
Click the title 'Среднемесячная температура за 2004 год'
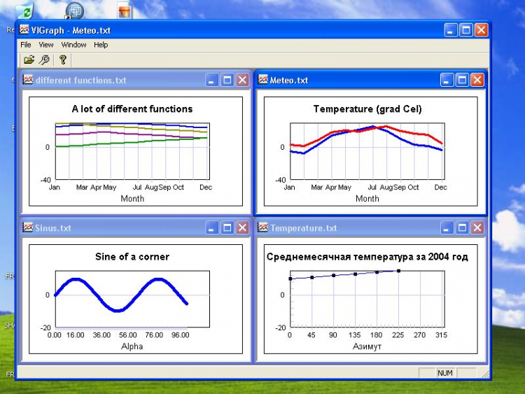tap(367, 257)
